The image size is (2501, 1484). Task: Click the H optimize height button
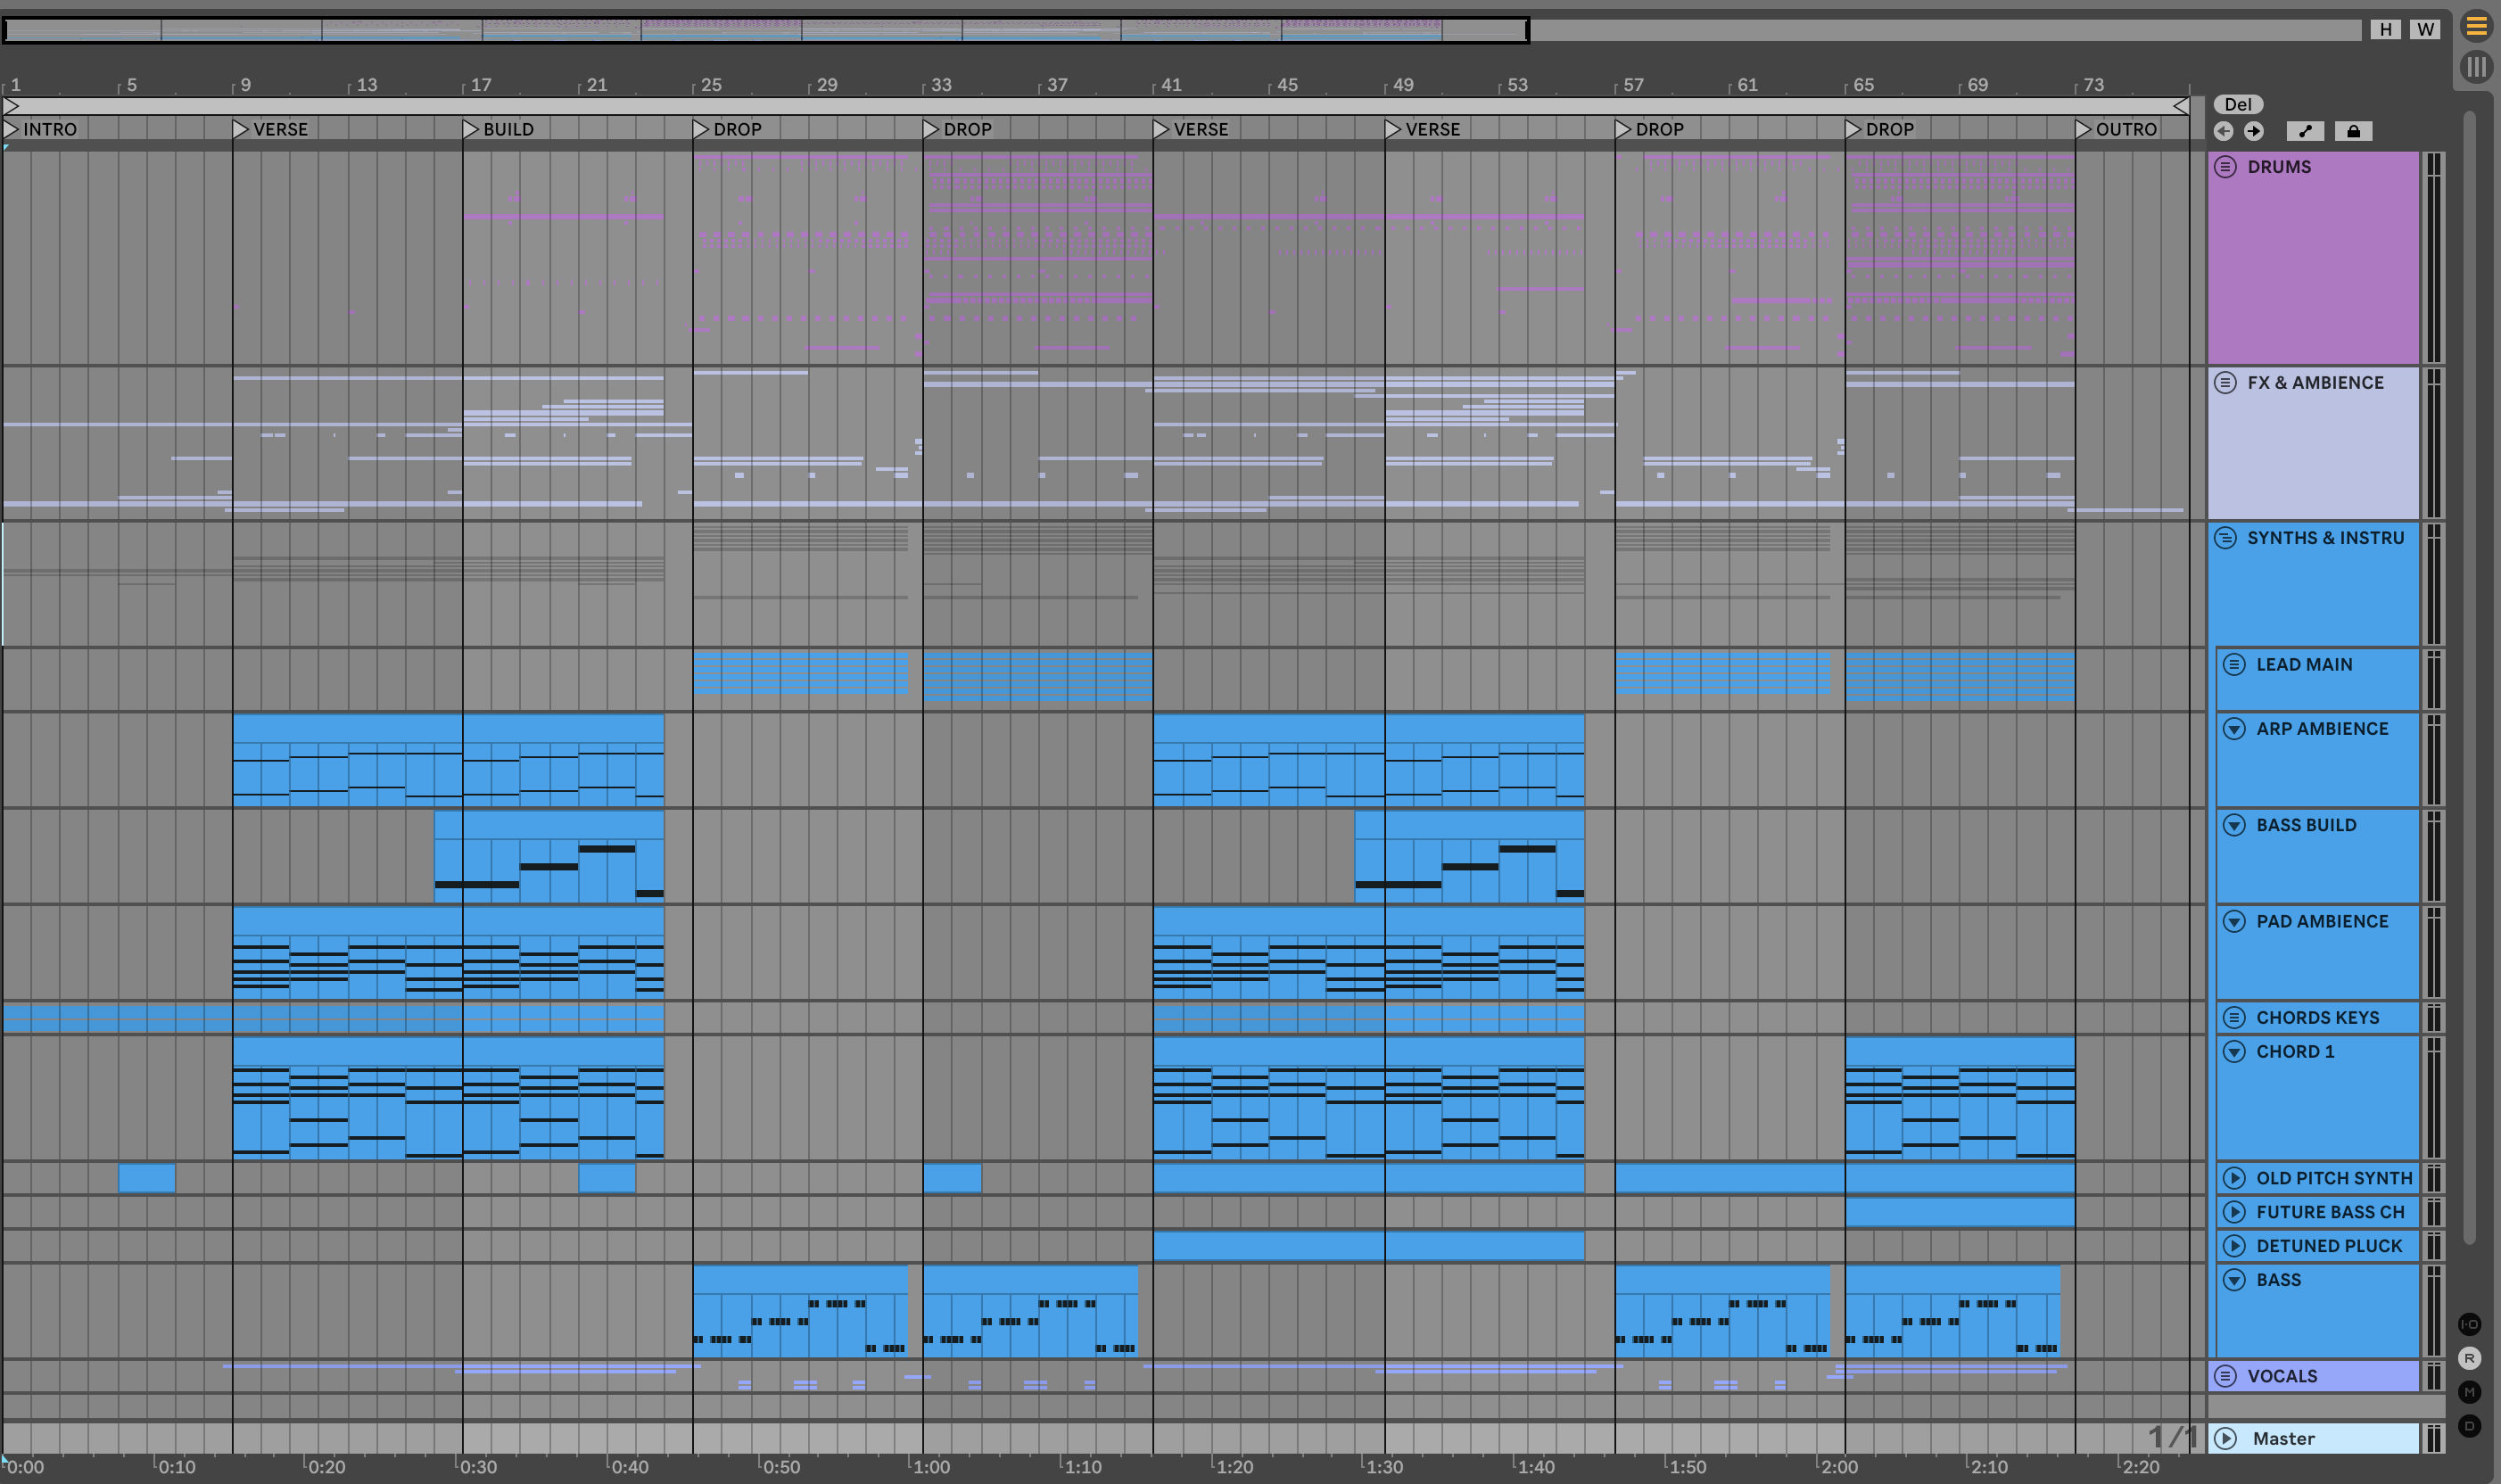(x=2385, y=29)
